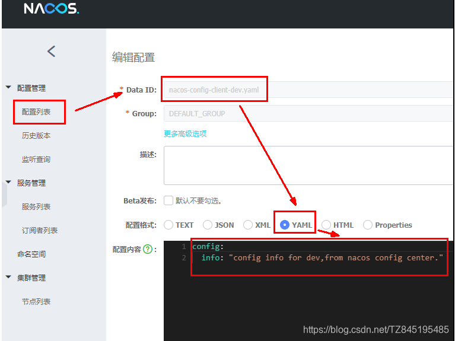Collapse the 配置管理 menu triangle

pyautogui.click(x=8, y=87)
